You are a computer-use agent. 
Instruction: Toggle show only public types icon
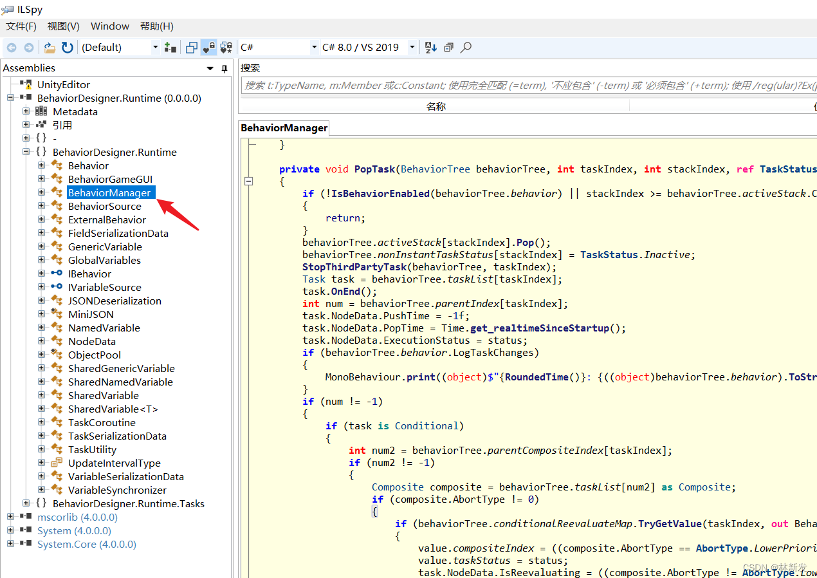[x=192, y=48]
